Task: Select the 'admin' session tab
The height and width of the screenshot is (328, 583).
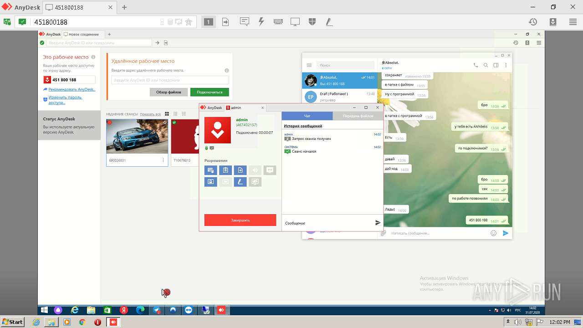Action: pos(245,108)
